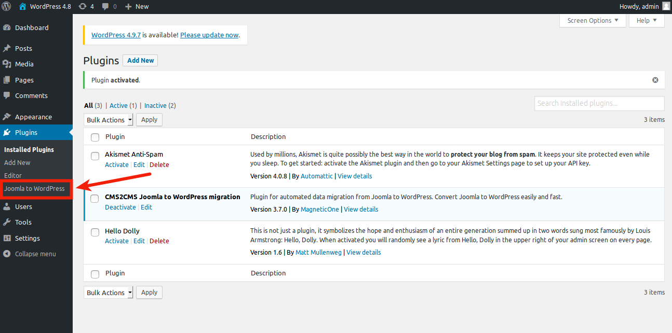
Task: Click the Comments icon in sidebar
Action: point(7,95)
